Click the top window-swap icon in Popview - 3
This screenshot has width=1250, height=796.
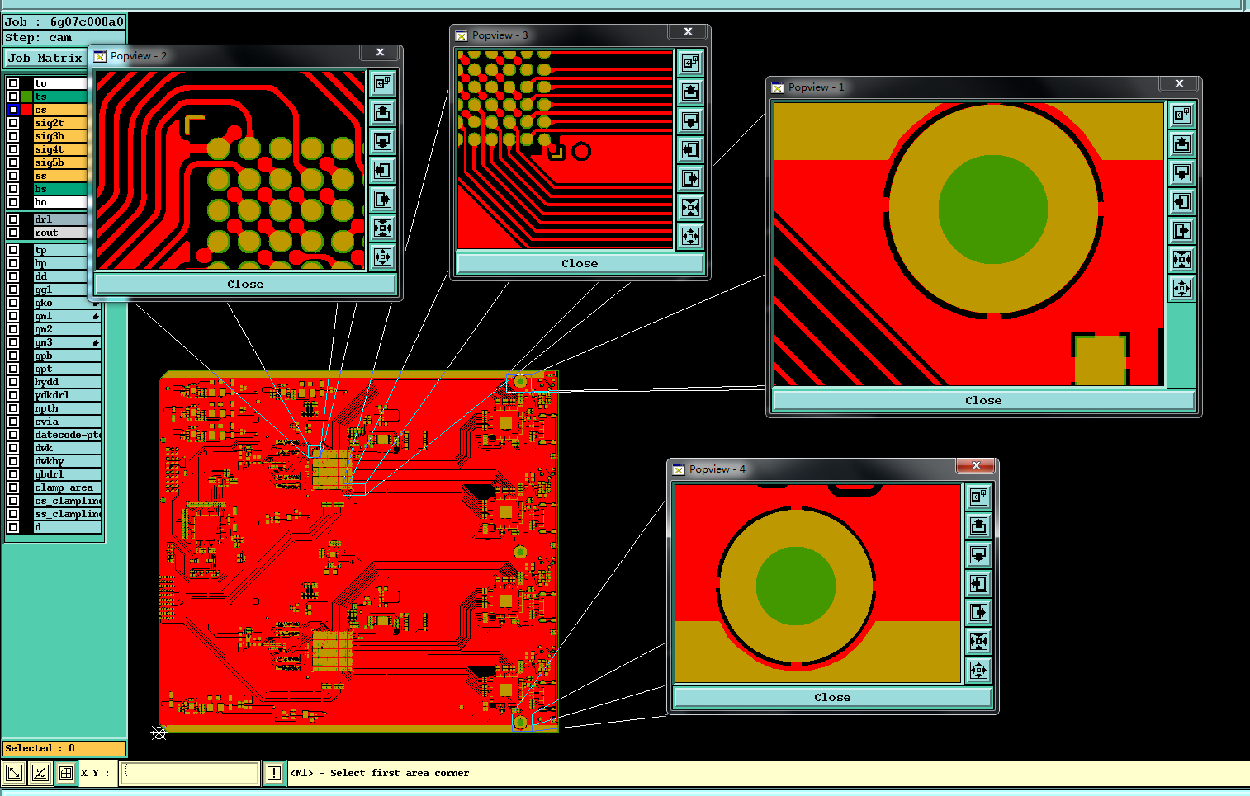pos(690,63)
